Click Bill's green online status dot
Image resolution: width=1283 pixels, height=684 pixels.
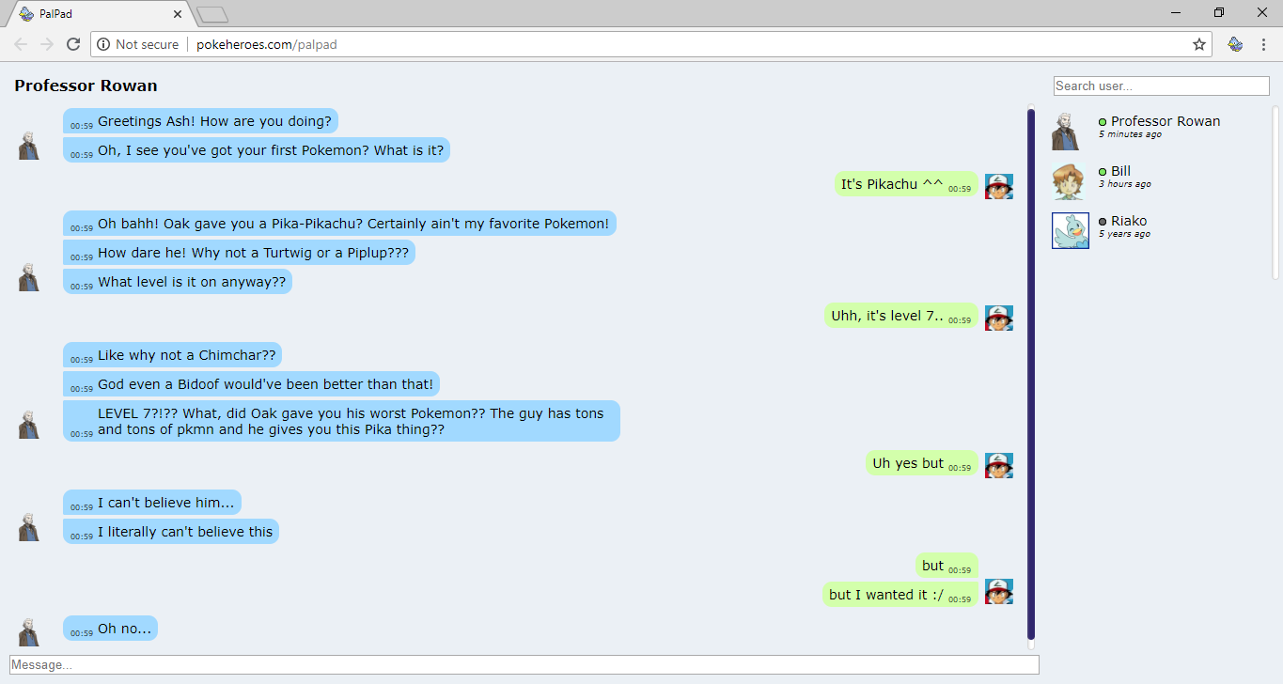[1103, 172]
